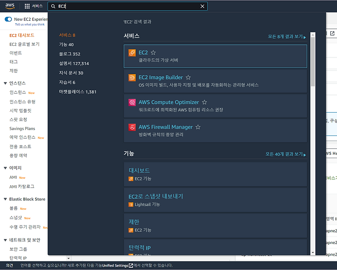Open 태그 in sidebar
Image resolution: width=337 pixels, height=270 pixels.
tap(13, 62)
